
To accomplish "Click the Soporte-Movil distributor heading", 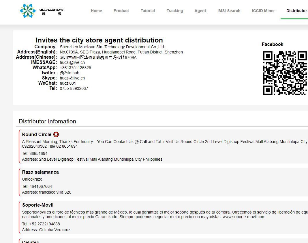I will (x=38, y=205).
